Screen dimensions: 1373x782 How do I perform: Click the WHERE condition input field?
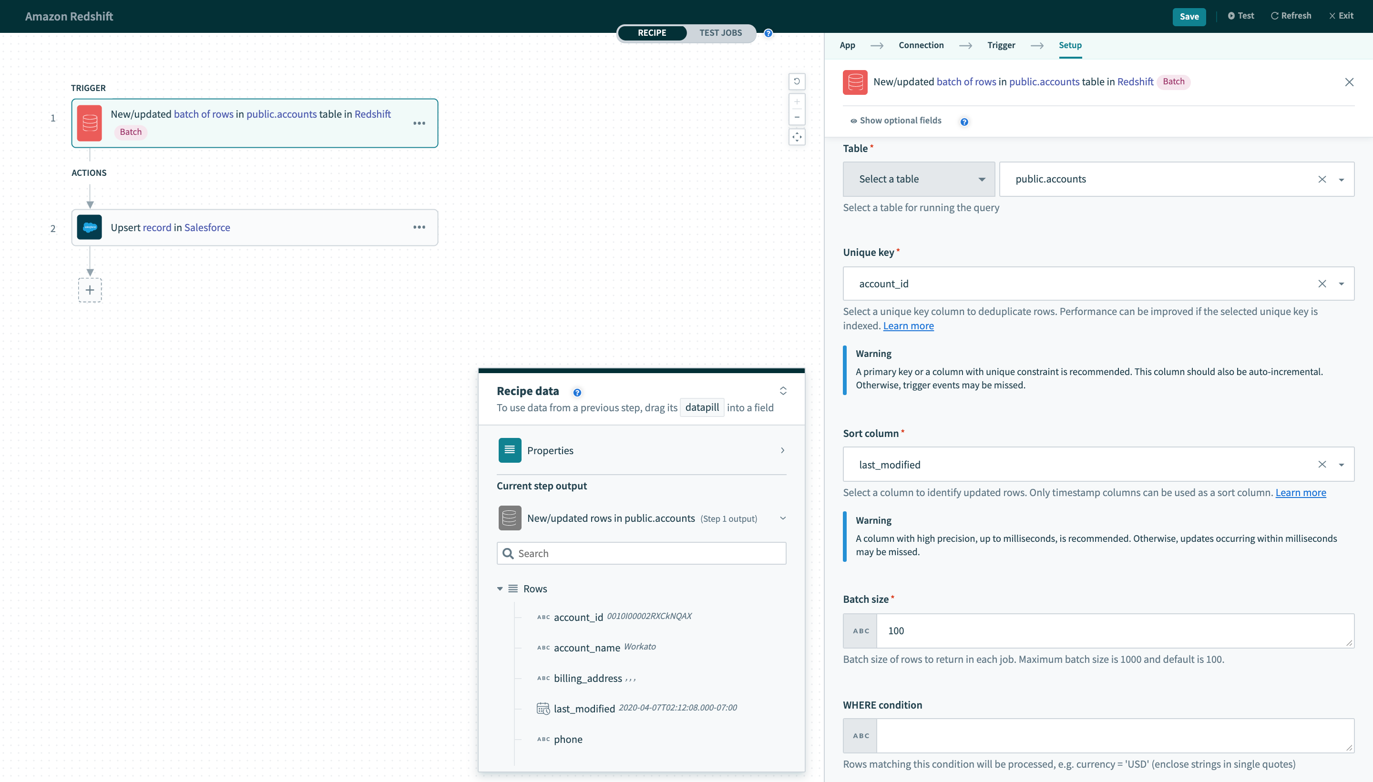coord(1114,735)
